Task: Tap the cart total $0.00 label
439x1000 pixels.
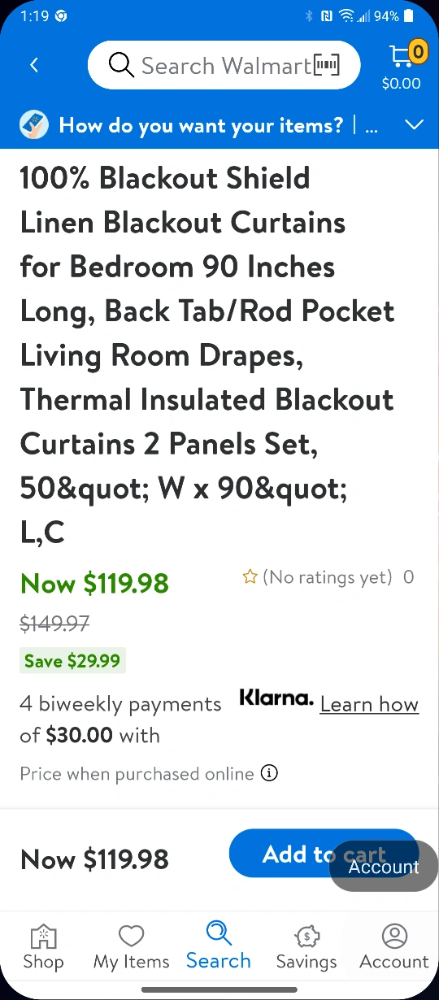Action: click(402, 83)
